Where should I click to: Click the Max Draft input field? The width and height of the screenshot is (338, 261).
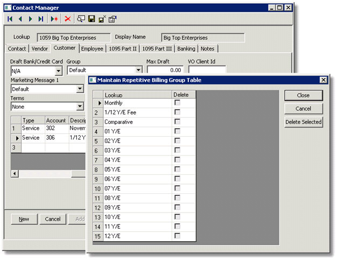pos(165,70)
